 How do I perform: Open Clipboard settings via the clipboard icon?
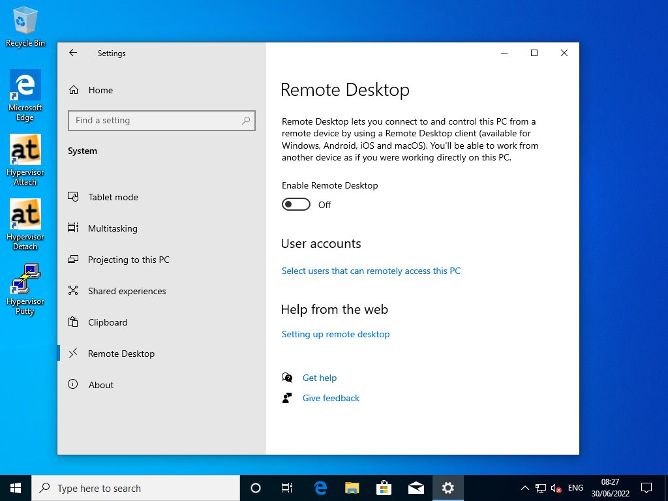pos(73,322)
